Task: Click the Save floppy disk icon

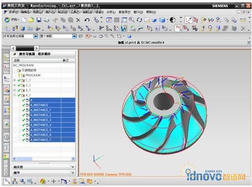Action: (x=39, y=20)
